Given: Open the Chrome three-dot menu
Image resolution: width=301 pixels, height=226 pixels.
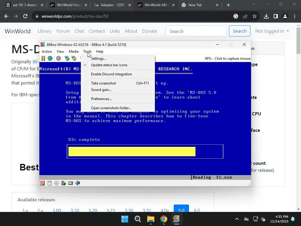Looking at the screenshot, I should [295, 16].
